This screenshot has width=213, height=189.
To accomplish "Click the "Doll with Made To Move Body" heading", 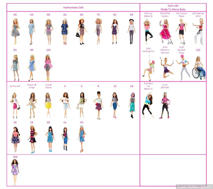I will coord(173,8).
